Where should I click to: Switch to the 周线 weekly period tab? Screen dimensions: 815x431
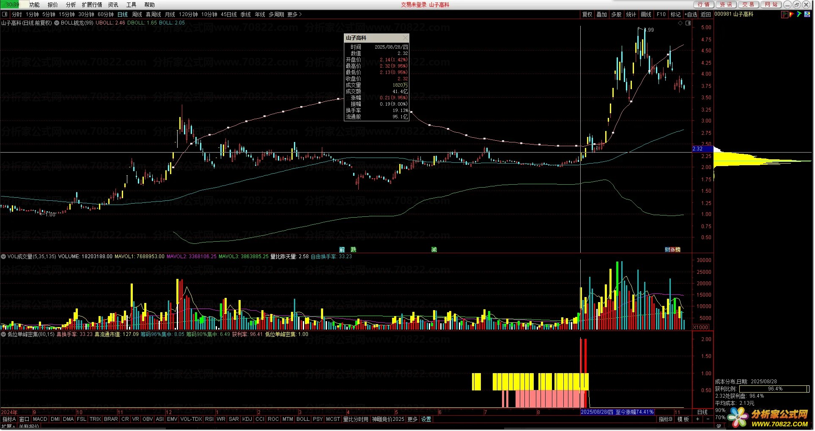[x=137, y=14]
